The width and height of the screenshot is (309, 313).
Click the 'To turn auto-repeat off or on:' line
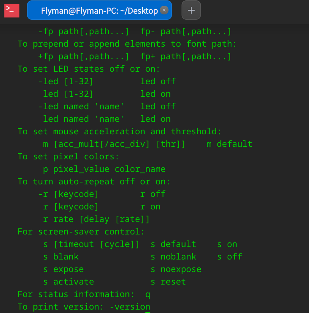94,182
